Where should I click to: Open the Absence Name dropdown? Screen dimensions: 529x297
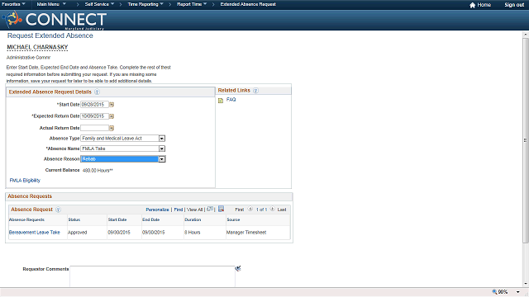(162, 148)
